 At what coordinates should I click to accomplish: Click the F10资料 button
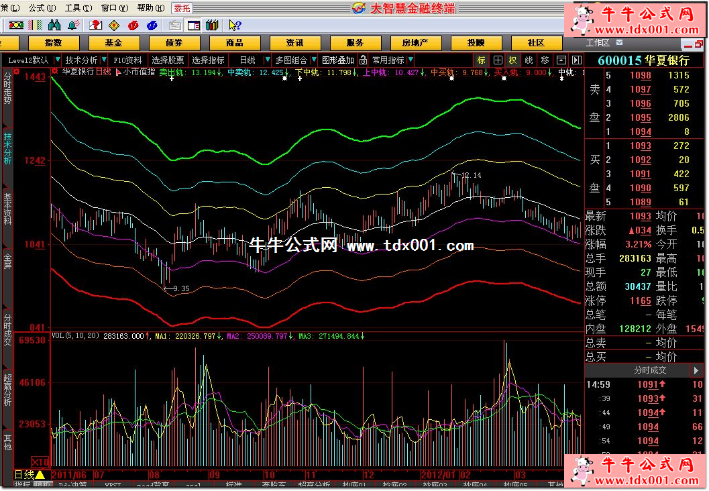tap(127, 60)
